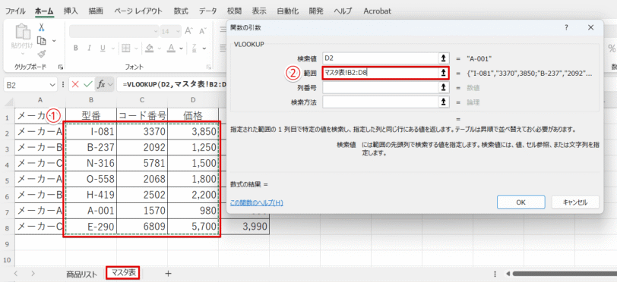Image resolution: width=617 pixels, height=282 pixels.
Task: Click the 検索方法 input field
Action: coord(381,102)
